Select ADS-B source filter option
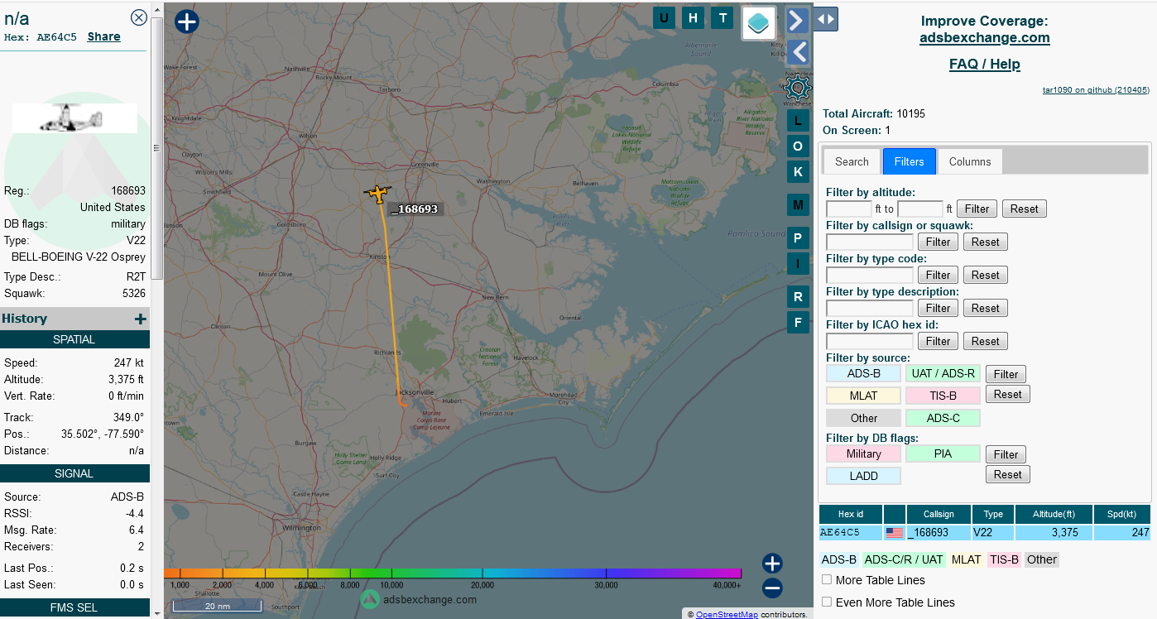The height and width of the screenshot is (619, 1157). click(863, 373)
